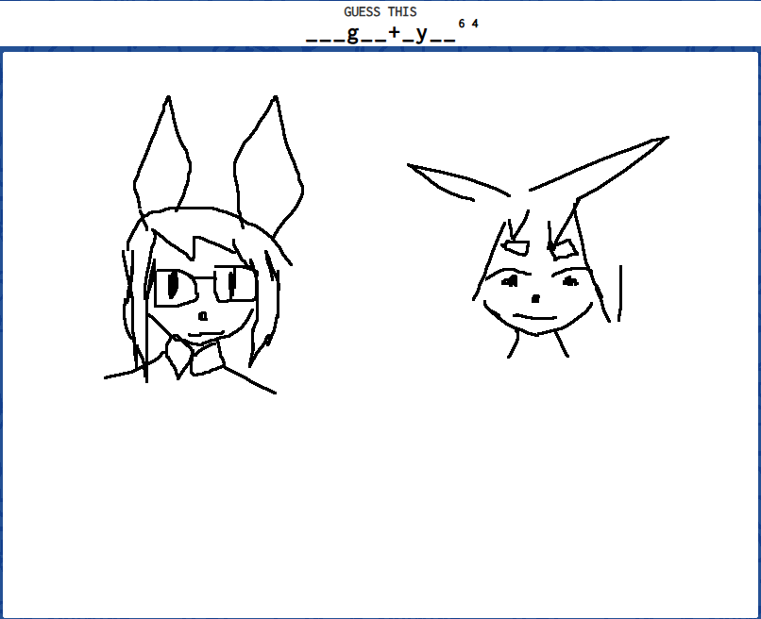
Task: Click the letter count "6 4" superscript
Action: [x=468, y=24]
